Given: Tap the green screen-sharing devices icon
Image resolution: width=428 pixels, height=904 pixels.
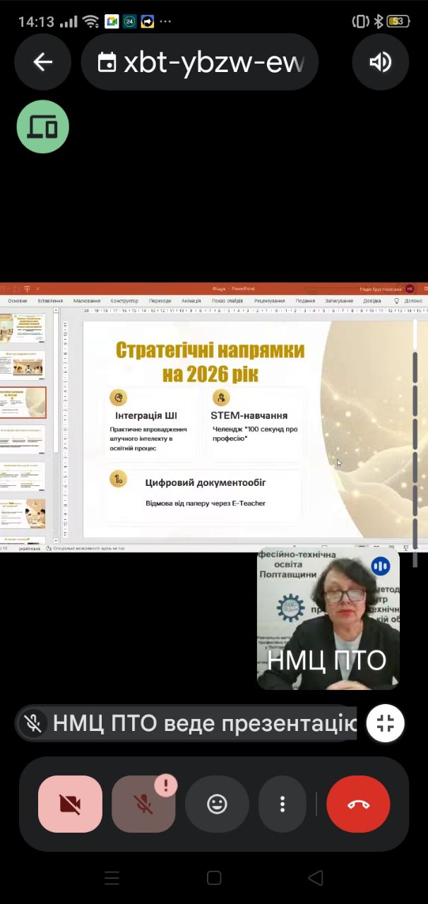Looking at the screenshot, I should tap(43, 127).
